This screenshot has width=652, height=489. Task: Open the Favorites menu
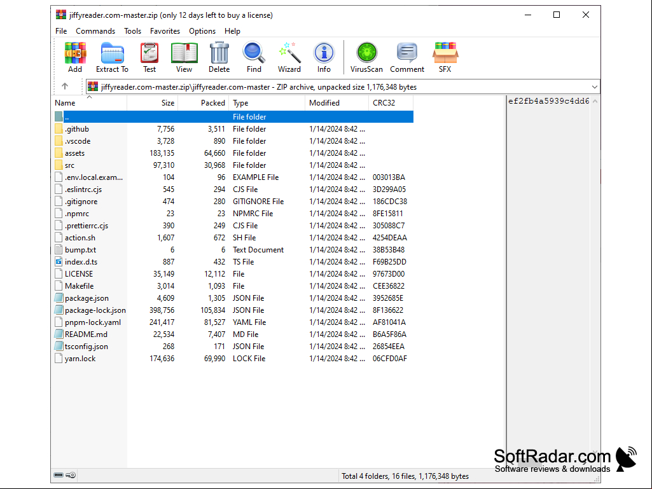165,31
